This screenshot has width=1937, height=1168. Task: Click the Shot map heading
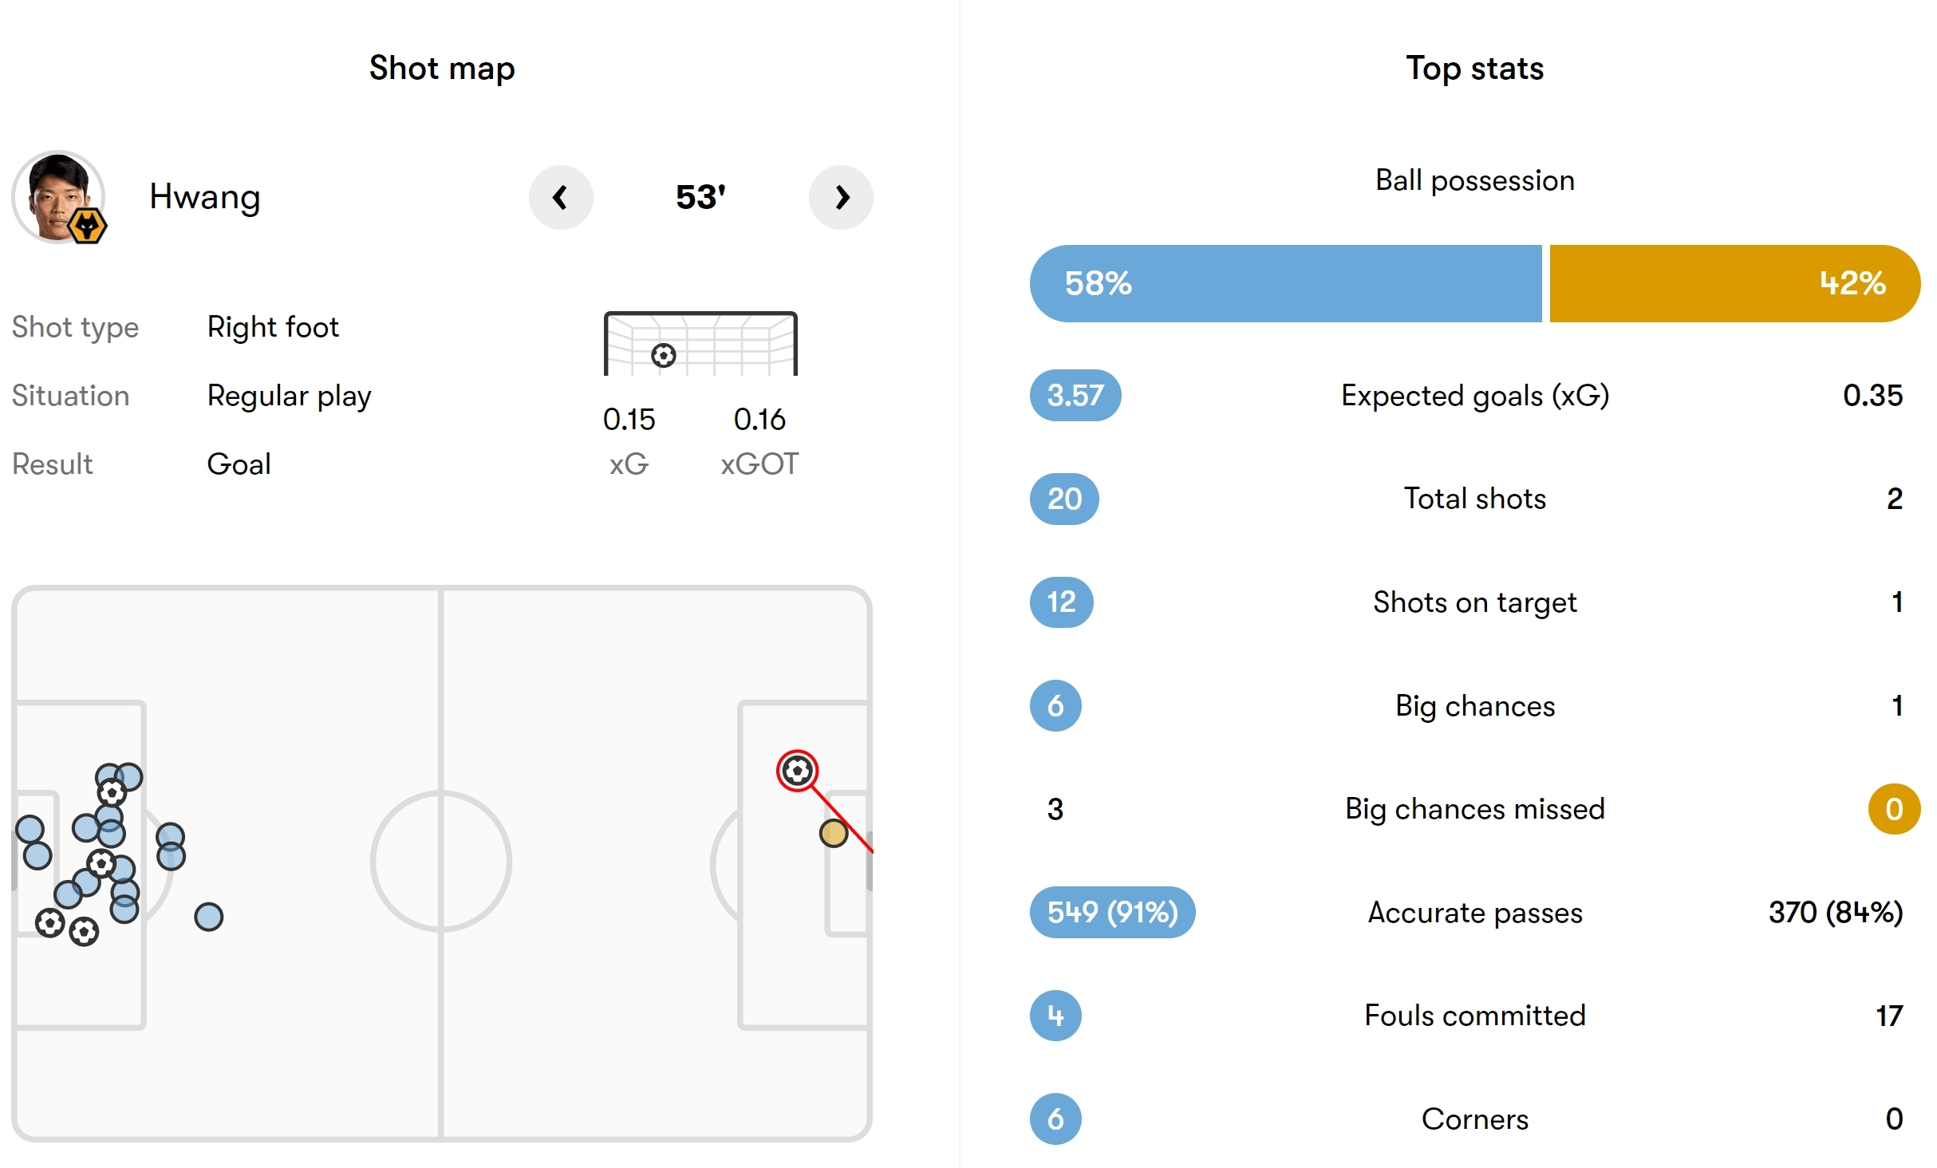coord(442,69)
